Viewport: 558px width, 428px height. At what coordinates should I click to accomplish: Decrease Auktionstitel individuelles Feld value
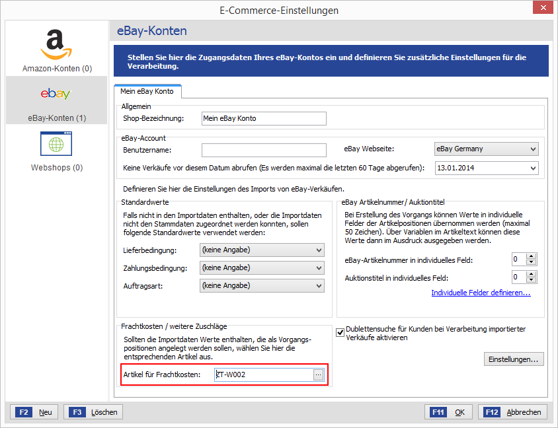click(532, 280)
